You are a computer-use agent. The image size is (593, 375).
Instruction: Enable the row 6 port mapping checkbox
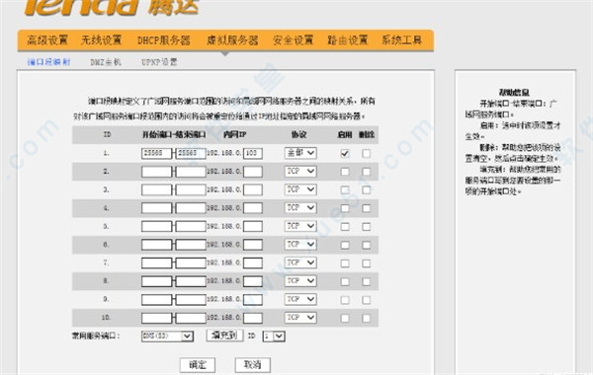point(345,245)
